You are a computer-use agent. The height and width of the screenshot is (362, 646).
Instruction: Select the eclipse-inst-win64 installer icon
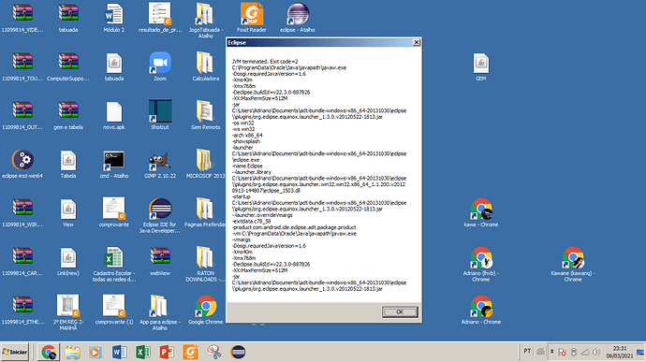[x=22, y=164]
